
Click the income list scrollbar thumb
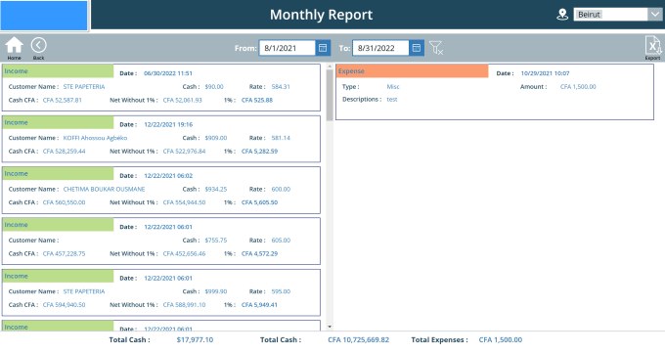click(330, 96)
